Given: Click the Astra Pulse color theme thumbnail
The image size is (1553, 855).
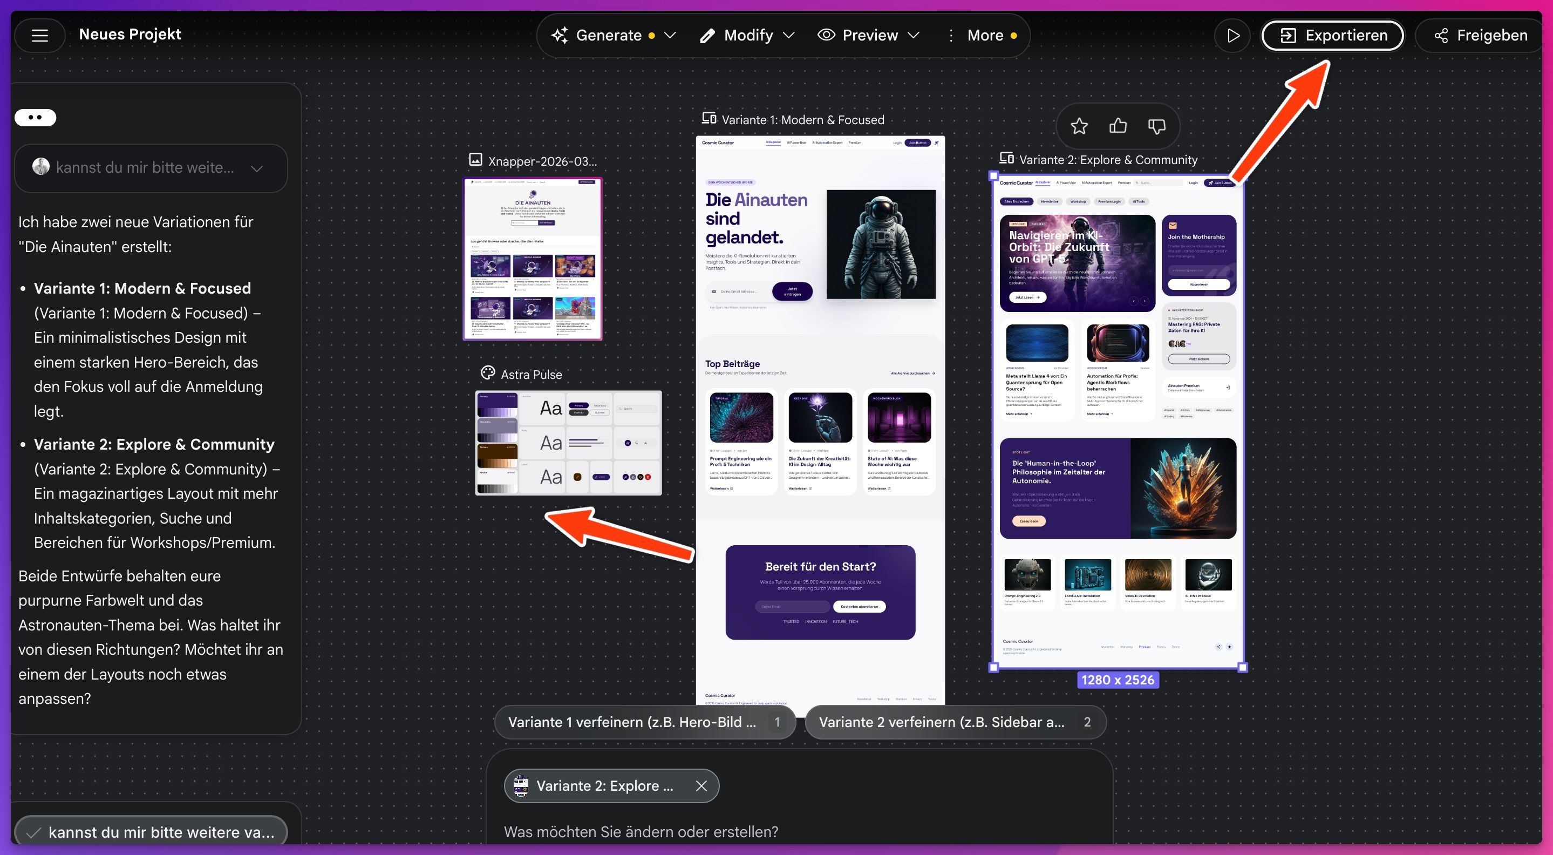Looking at the screenshot, I should [568, 443].
